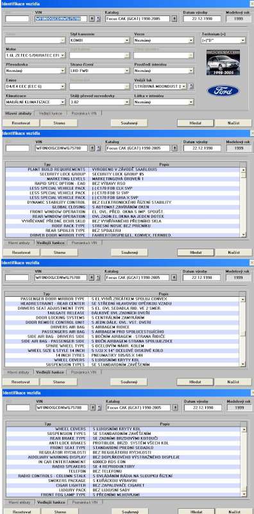Select the GLOBAL CLOSING attribute row
This screenshot has width=254, height=514.
pyautogui.click(x=123, y=207)
